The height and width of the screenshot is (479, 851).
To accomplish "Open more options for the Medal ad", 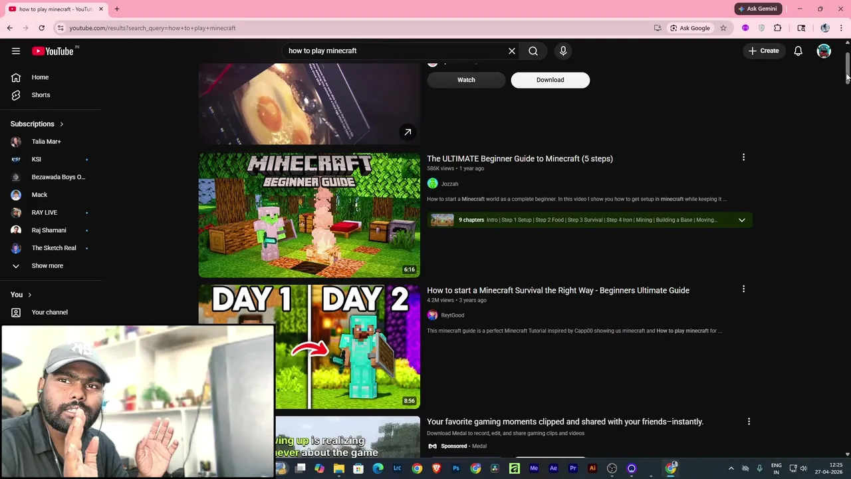I will click(x=749, y=422).
